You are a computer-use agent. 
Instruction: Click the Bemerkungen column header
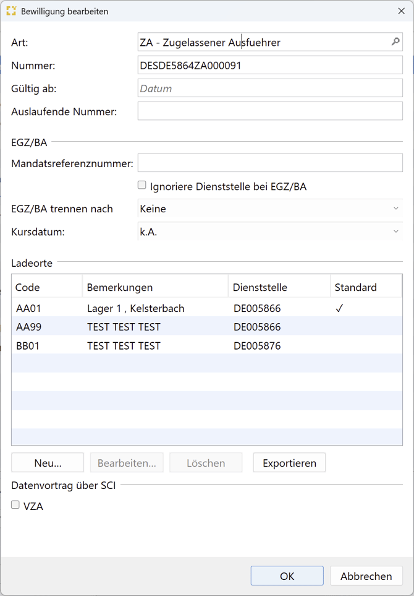click(x=154, y=287)
